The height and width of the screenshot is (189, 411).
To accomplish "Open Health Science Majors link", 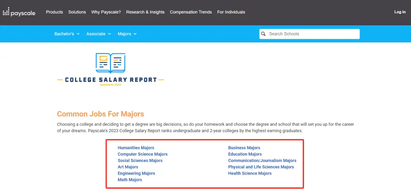I will [250, 173].
